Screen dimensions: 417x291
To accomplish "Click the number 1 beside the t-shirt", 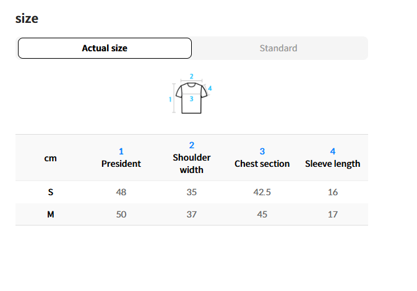I will [x=170, y=99].
